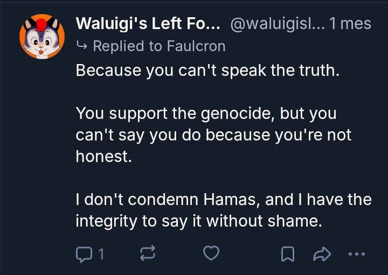Favorite the post with the heart icon
Image resolution: width=388 pixels, height=275 pixels.
click(212, 252)
